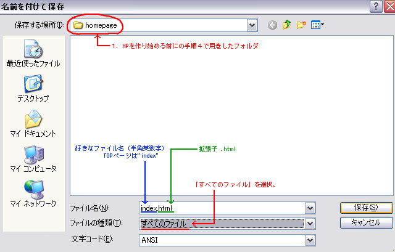
Task: Go to デスクトップ in places bar
Action: pyautogui.click(x=33, y=88)
